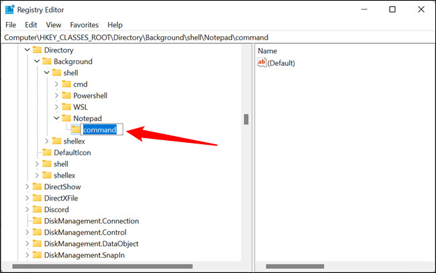This screenshot has height=273, width=436.
Task: Click the tree pane horizontal scrollbar thumb
Action: point(103,266)
